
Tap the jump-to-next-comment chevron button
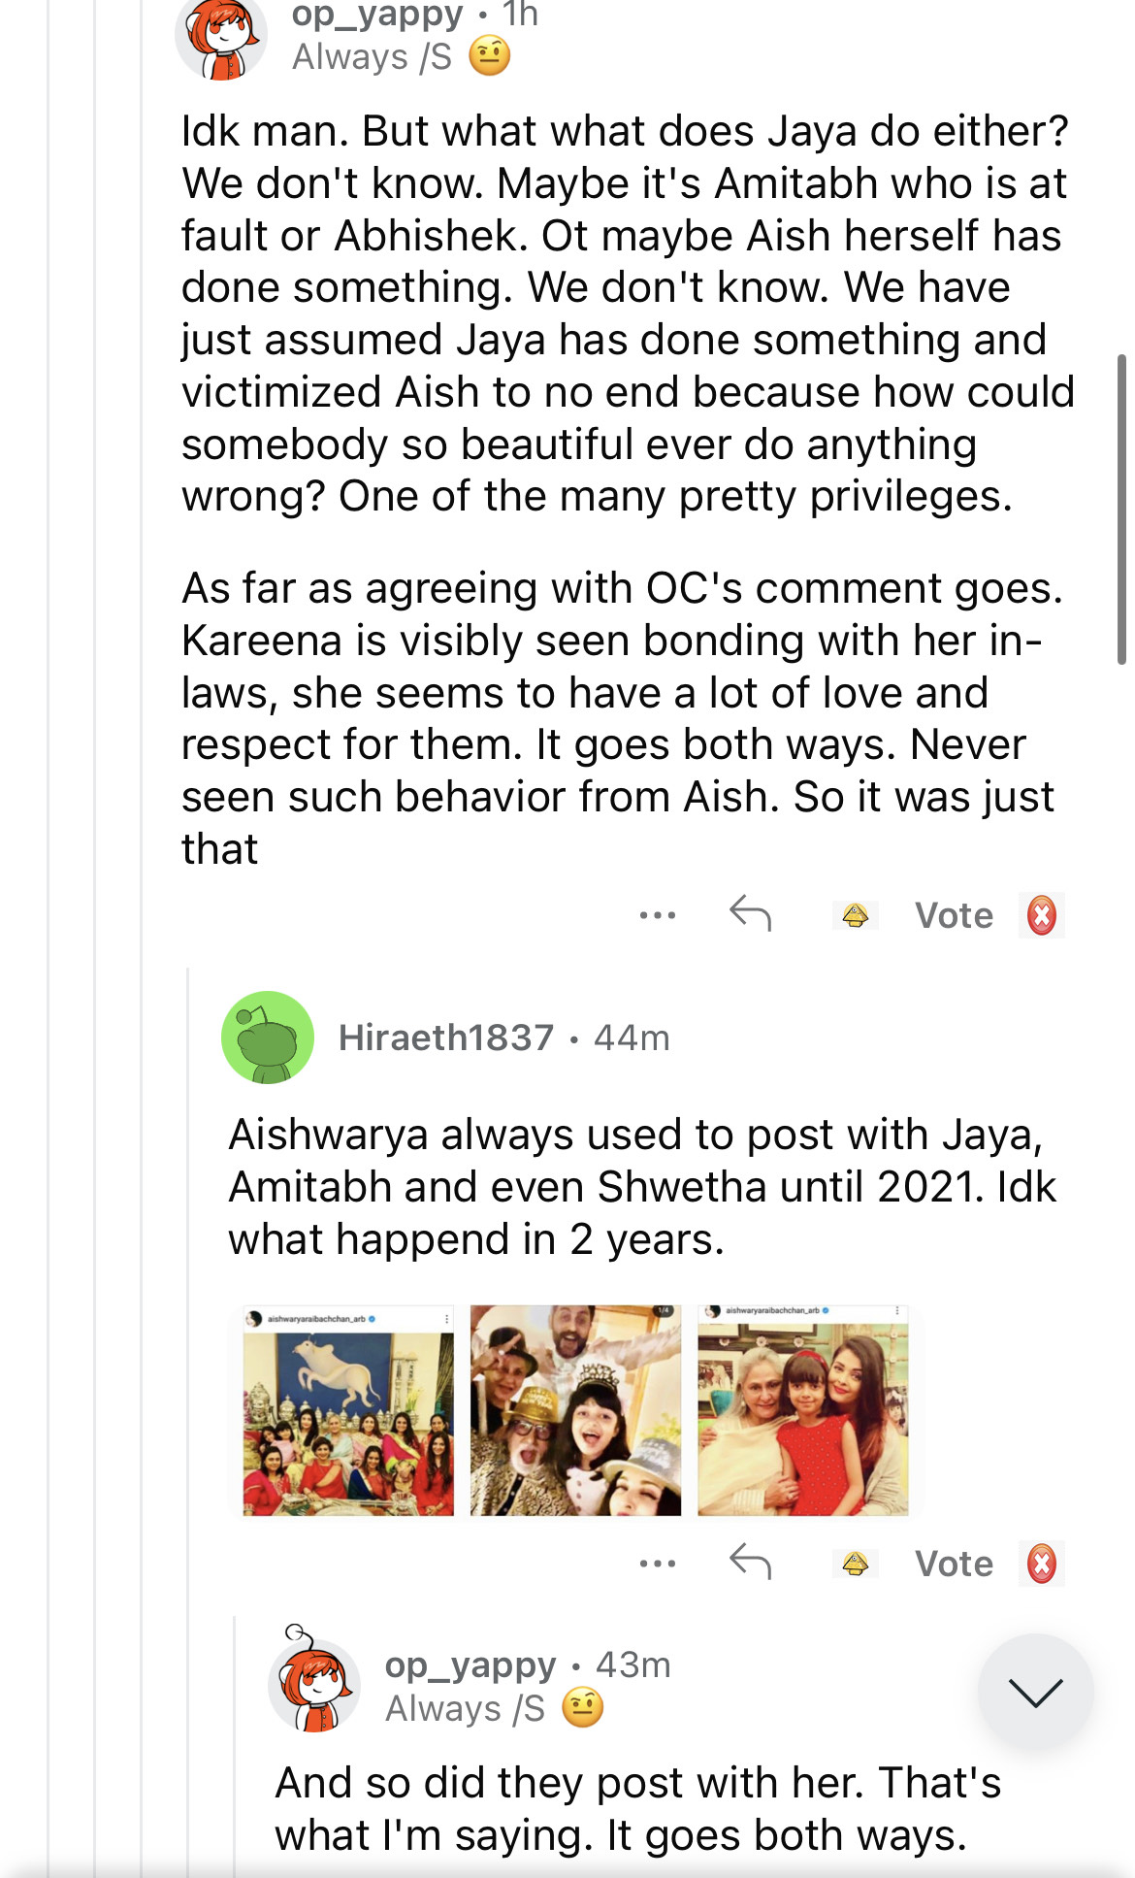coord(1035,1692)
